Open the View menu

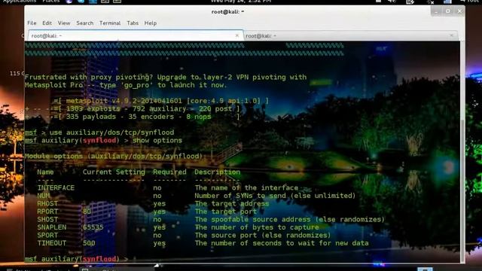click(x=64, y=23)
